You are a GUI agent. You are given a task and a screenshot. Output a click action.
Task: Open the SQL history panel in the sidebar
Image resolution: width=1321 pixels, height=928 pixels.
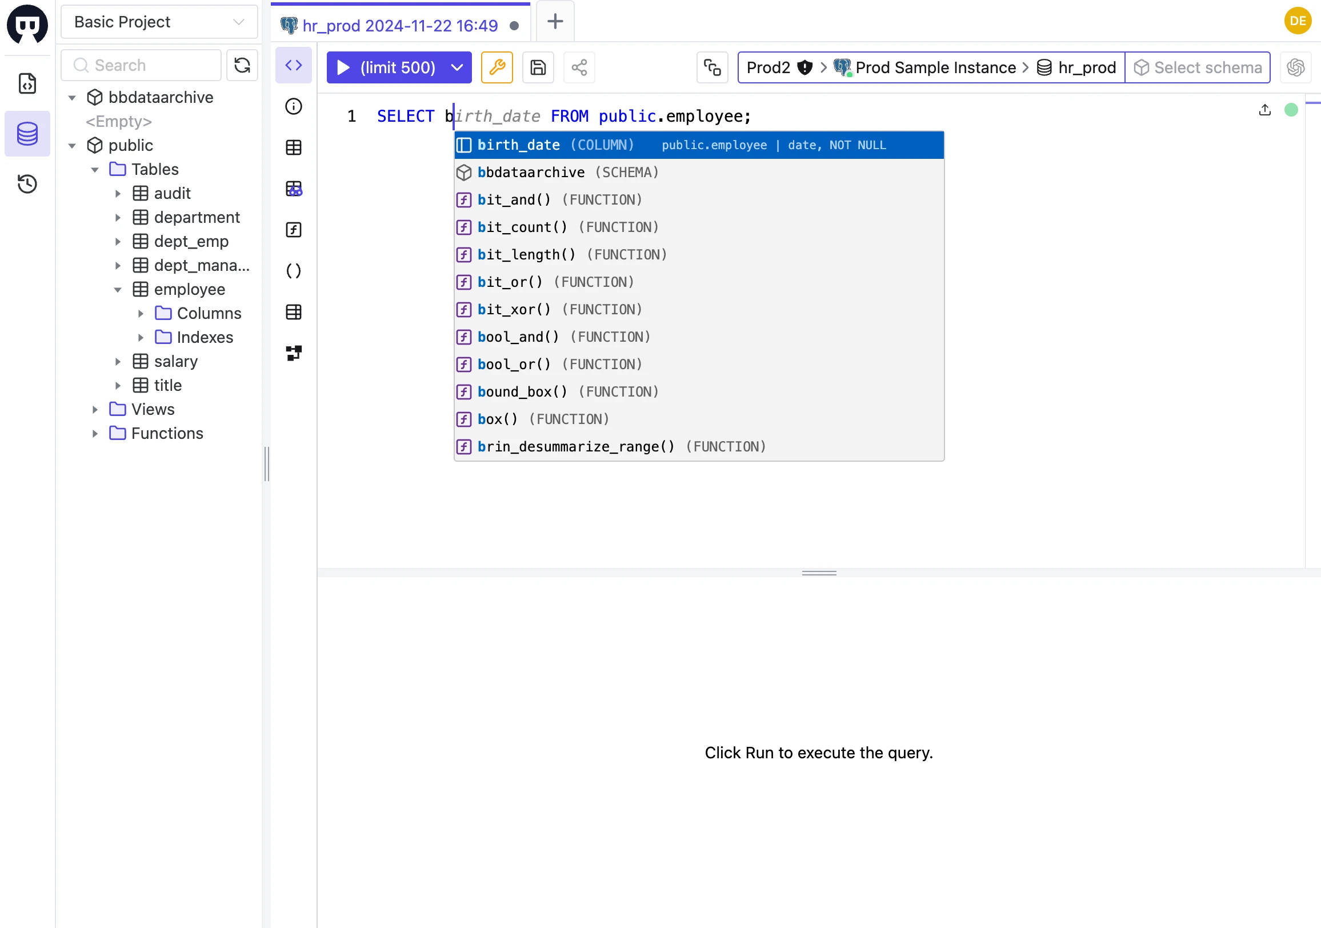pos(27,184)
